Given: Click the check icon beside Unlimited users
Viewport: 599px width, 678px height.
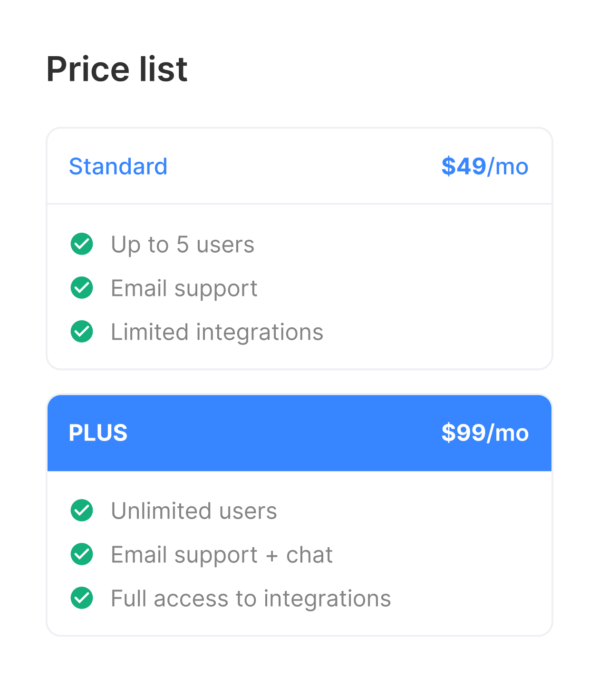Looking at the screenshot, I should pyautogui.click(x=82, y=511).
